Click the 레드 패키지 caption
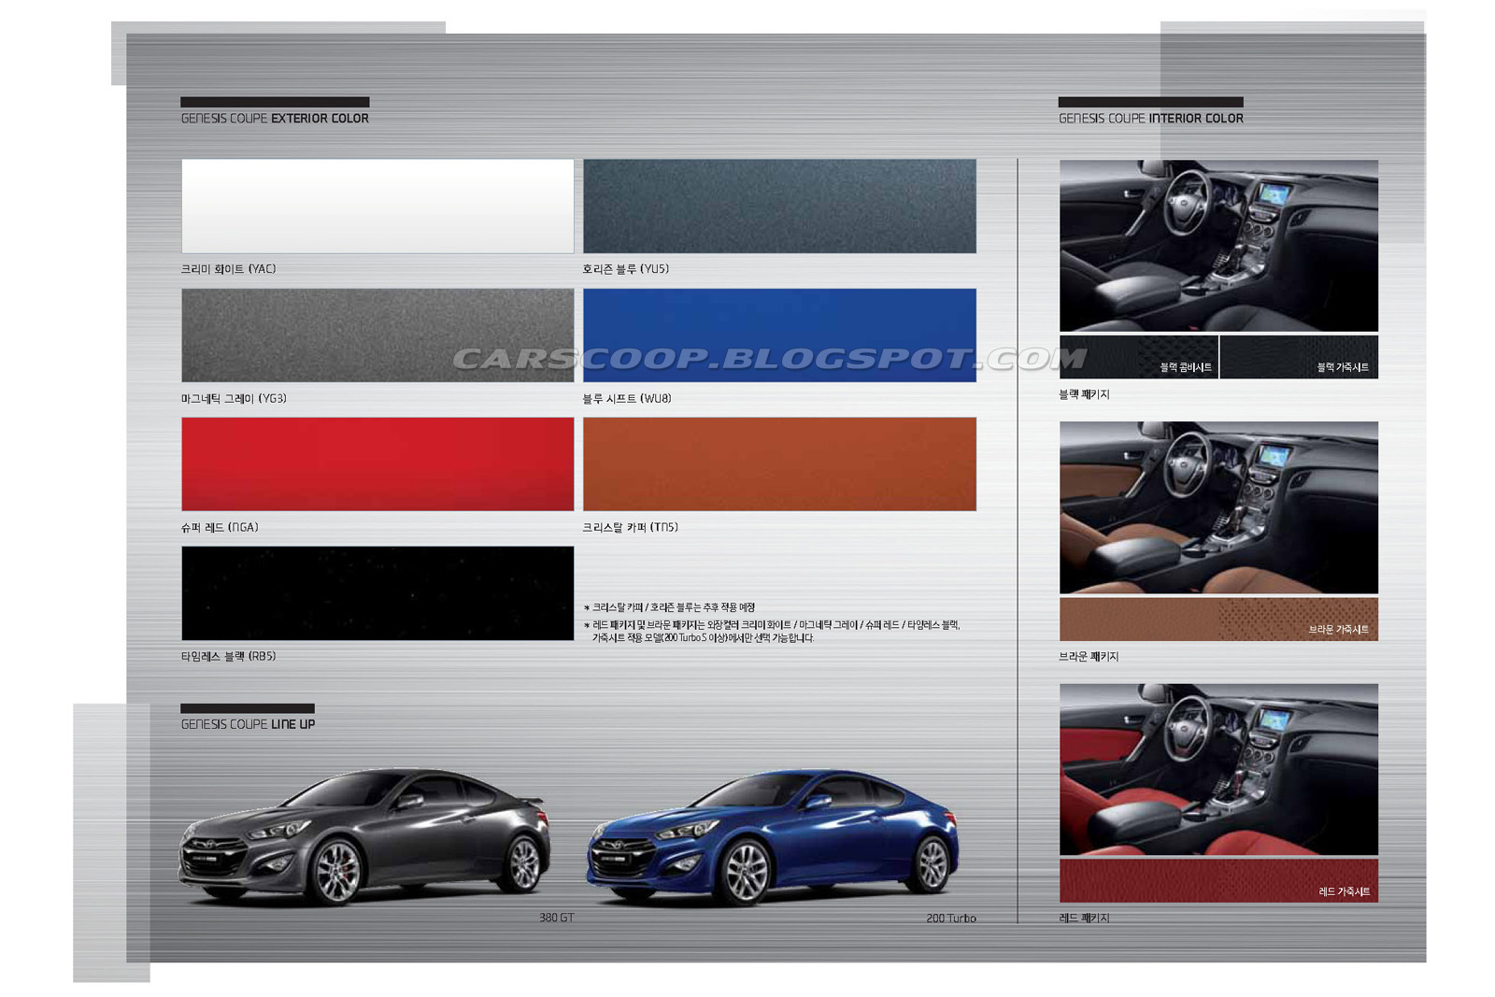 [x=1084, y=918]
